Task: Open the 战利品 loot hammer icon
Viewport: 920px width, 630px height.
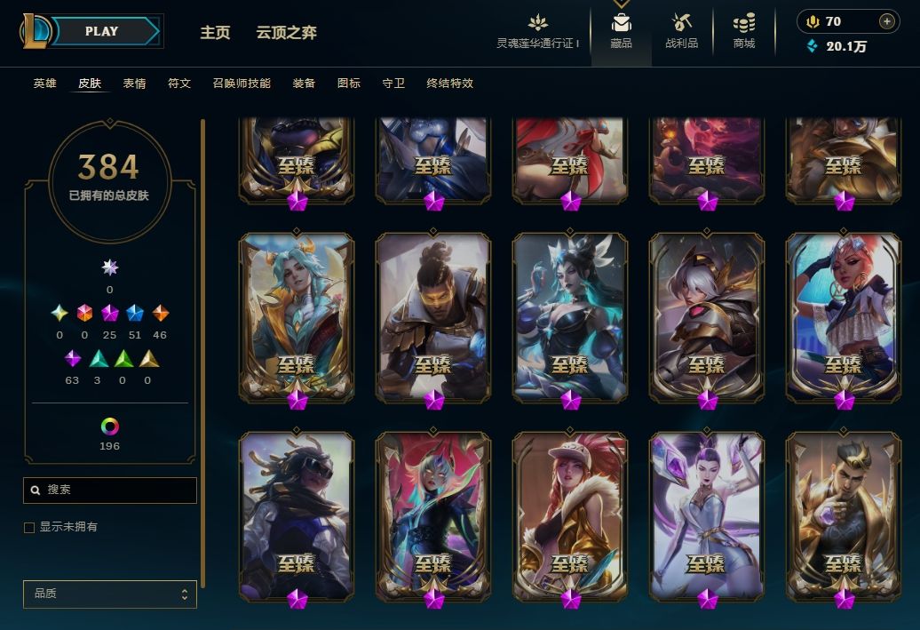Action: pos(681,23)
